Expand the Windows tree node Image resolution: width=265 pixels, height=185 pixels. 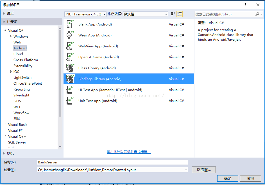[11, 36]
